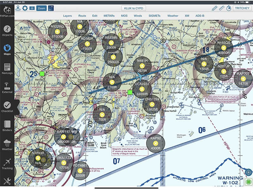The image size is (253, 190).
Task: Open NavLogs from the sidebar
Action: [7, 69]
